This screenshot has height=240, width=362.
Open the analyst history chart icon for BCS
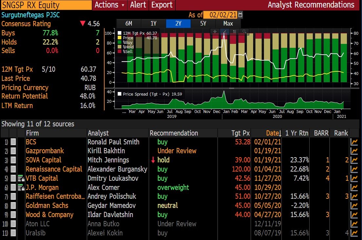point(354,142)
